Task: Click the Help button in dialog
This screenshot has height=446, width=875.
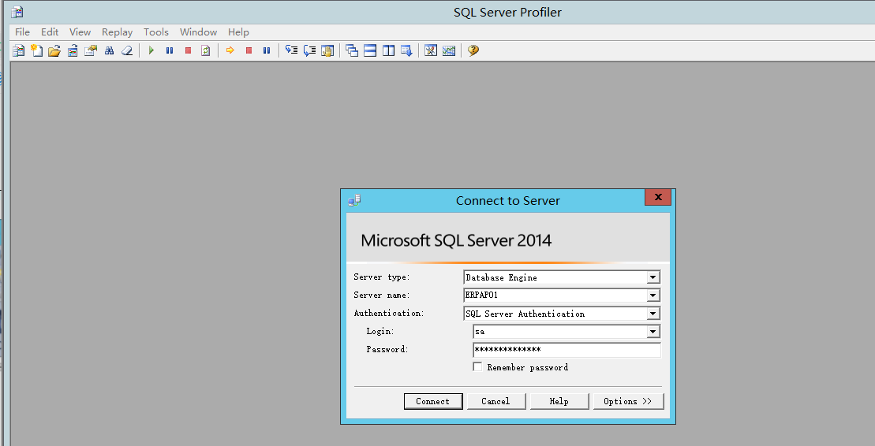Action: 559,401
